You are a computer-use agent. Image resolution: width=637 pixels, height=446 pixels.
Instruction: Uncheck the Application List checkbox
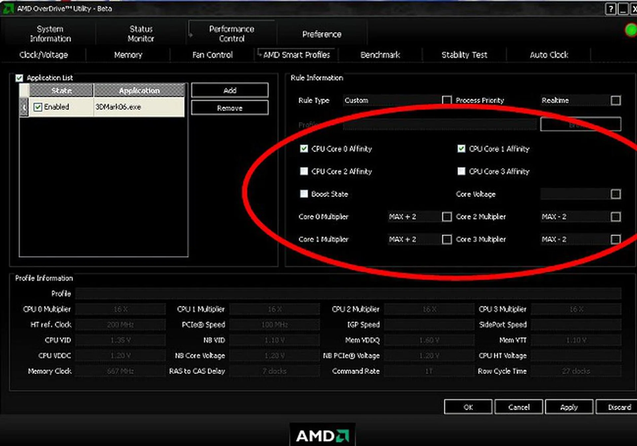click(x=19, y=78)
